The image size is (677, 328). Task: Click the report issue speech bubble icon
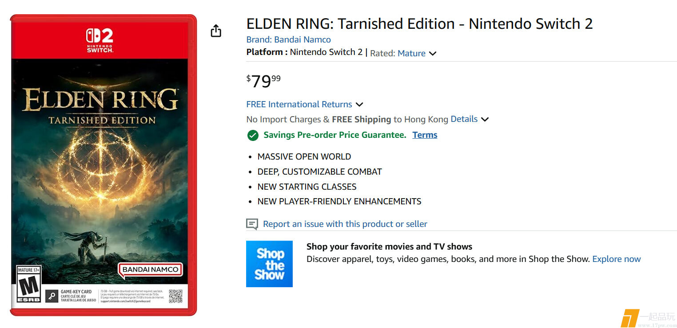click(252, 224)
